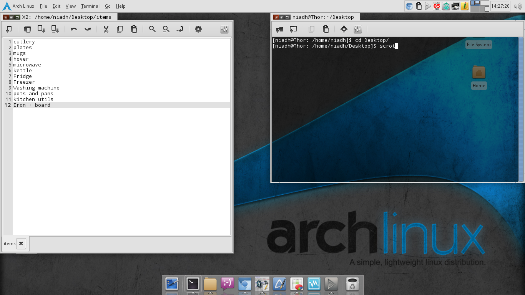Open Find with the magnifier icon

(x=152, y=29)
